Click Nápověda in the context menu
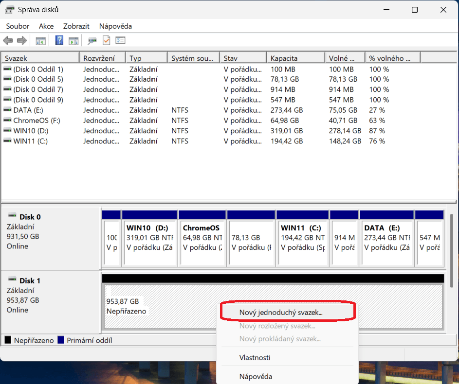 coord(256,376)
